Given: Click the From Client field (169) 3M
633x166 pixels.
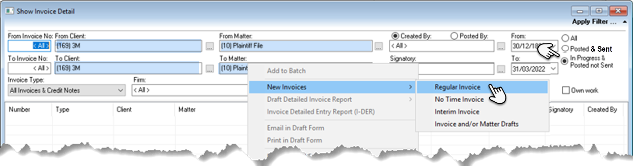Looking at the screenshot, I should (128, 46).
